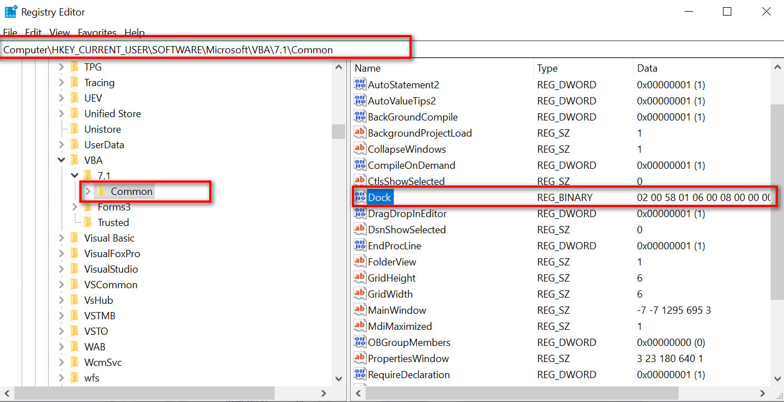Viewport: 784px width, 402px height.
Task: Click the AutoStatement2 DWORD value icon
Action: pyautogui.click(x=360, y=85)
